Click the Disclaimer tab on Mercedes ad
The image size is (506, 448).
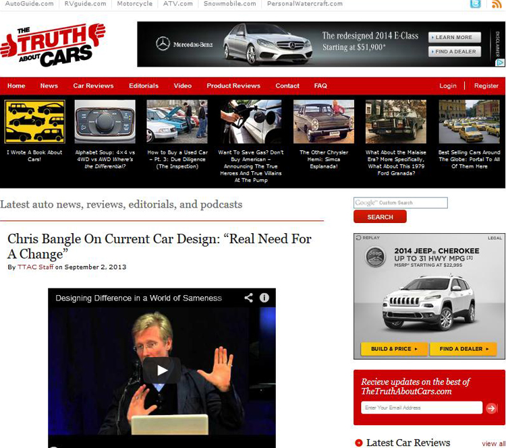(x=497, y=44)
